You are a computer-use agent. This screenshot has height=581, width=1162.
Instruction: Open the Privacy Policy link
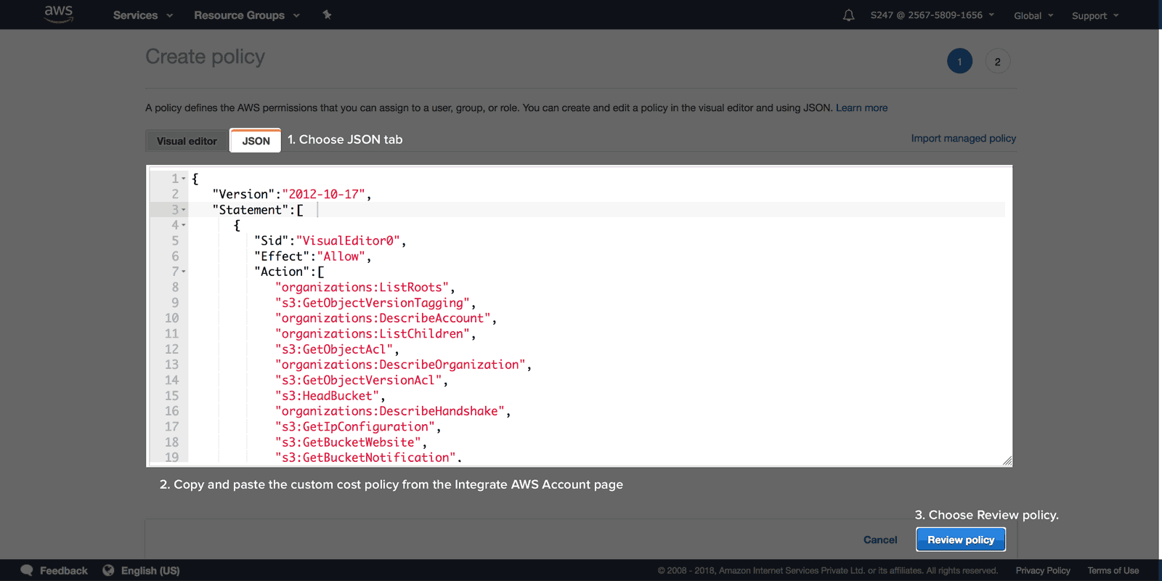(x=1043, y=571)
